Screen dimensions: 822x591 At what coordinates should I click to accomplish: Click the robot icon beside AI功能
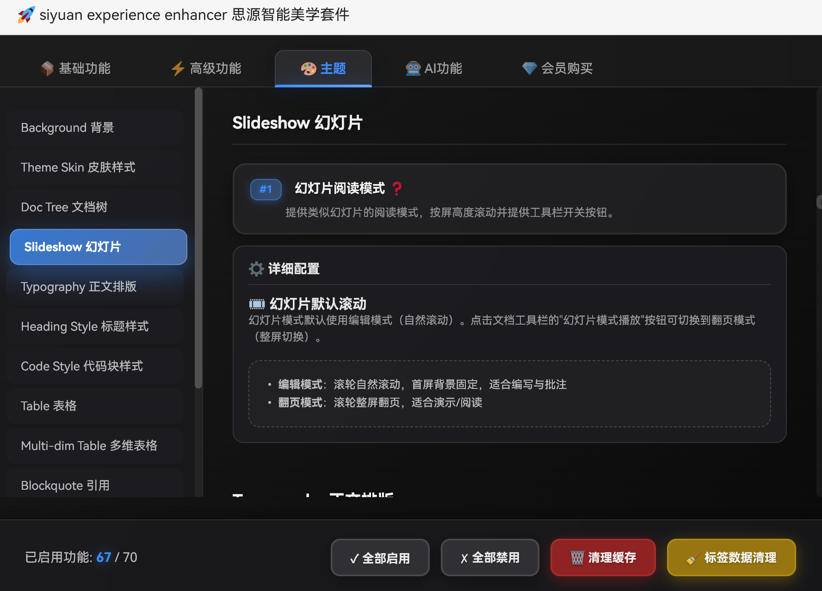(413, 68)
